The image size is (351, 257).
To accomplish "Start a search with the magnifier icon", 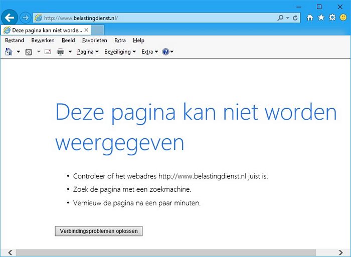I will 280,18.
